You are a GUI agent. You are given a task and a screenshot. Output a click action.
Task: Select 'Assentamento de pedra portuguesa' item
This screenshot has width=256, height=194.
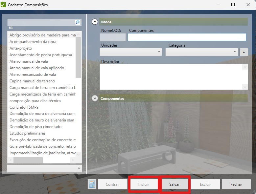[42, 55]
